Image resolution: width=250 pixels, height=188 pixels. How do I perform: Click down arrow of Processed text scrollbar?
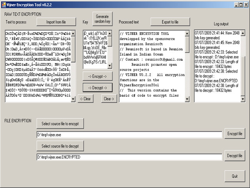click(x=187, y=99)
